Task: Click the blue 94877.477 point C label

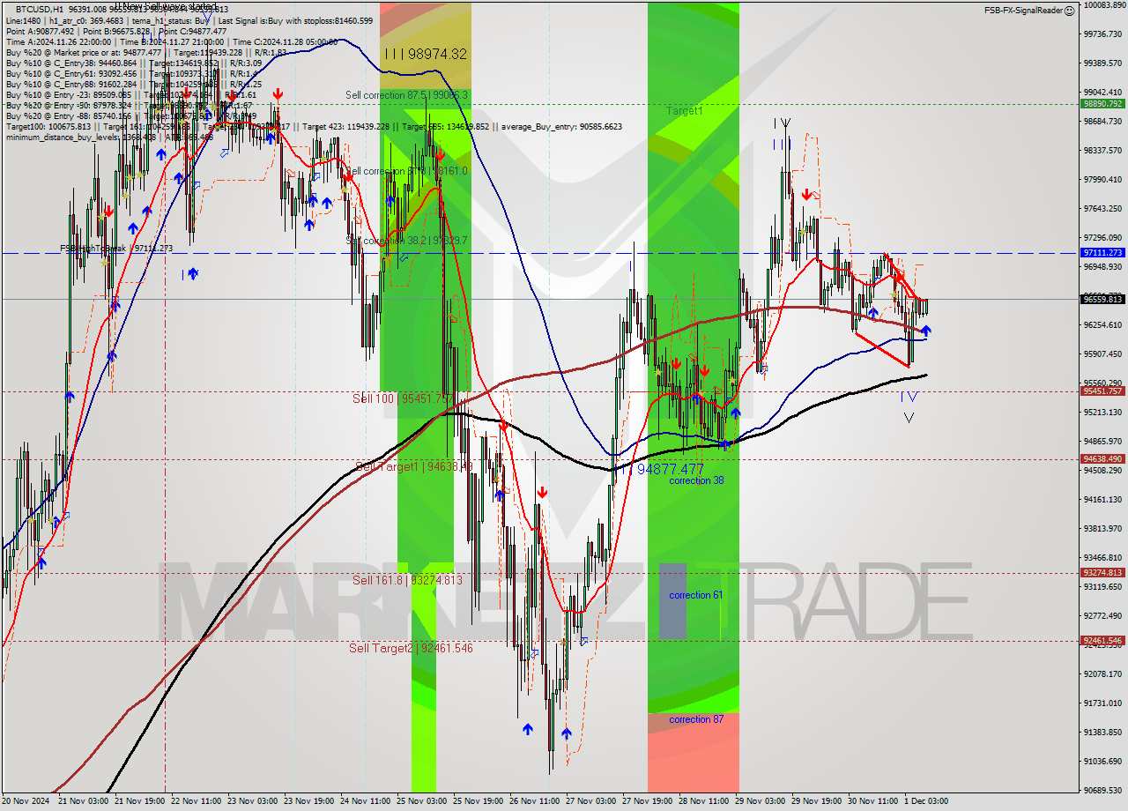Action: click(x=670, y=470)
